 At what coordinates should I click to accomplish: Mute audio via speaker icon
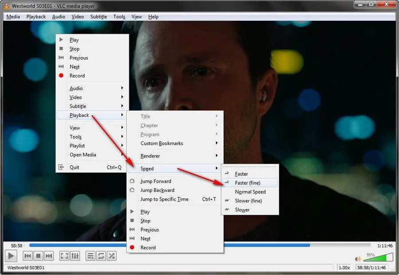tap(358, 259)
